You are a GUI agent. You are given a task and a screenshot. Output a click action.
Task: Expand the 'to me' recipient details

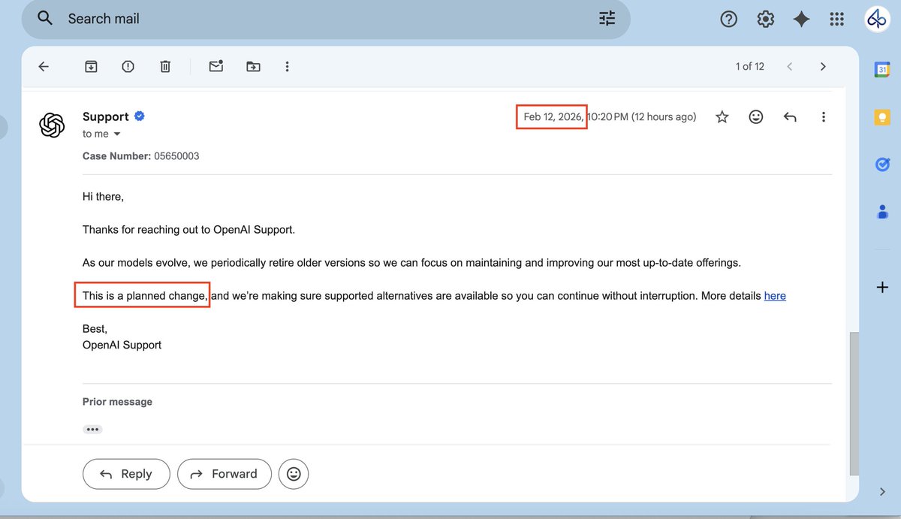pyautogui.click(x=116, y=134)
